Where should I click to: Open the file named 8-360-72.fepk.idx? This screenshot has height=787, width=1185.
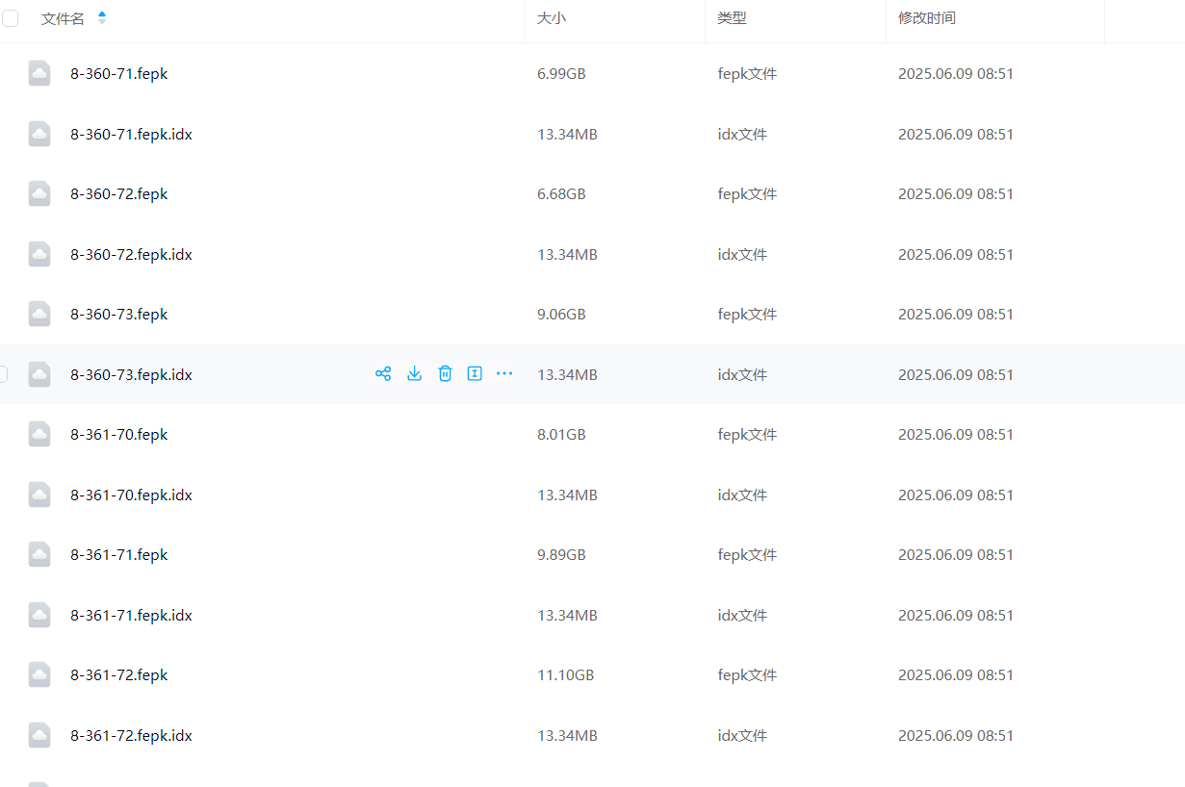(131, 254)
